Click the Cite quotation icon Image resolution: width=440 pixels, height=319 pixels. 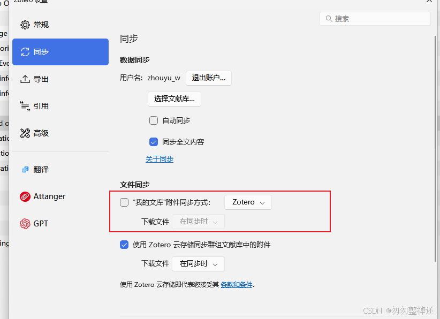coord(25,107)
